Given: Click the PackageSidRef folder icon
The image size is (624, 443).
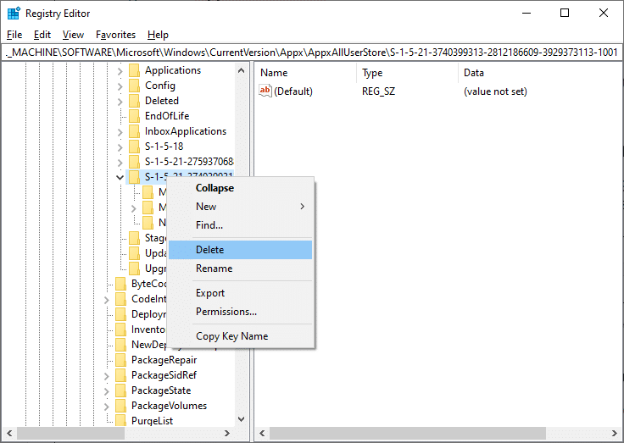Looking at the screenshot, I should click(121, 375).
